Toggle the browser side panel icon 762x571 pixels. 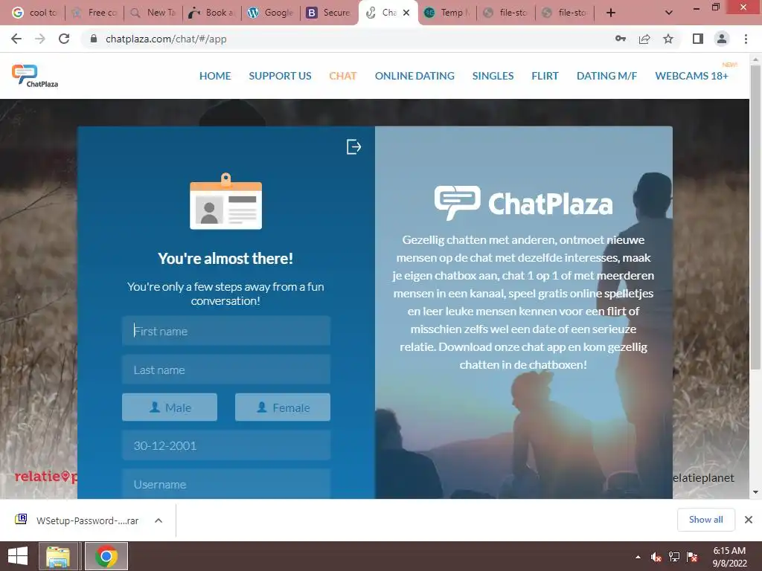pyautogui.click(x=698, y=39)
